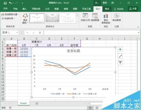141x110 pixels.
Task: Open the 页面布局 ribbon tab
Action: tap(36, 9)
